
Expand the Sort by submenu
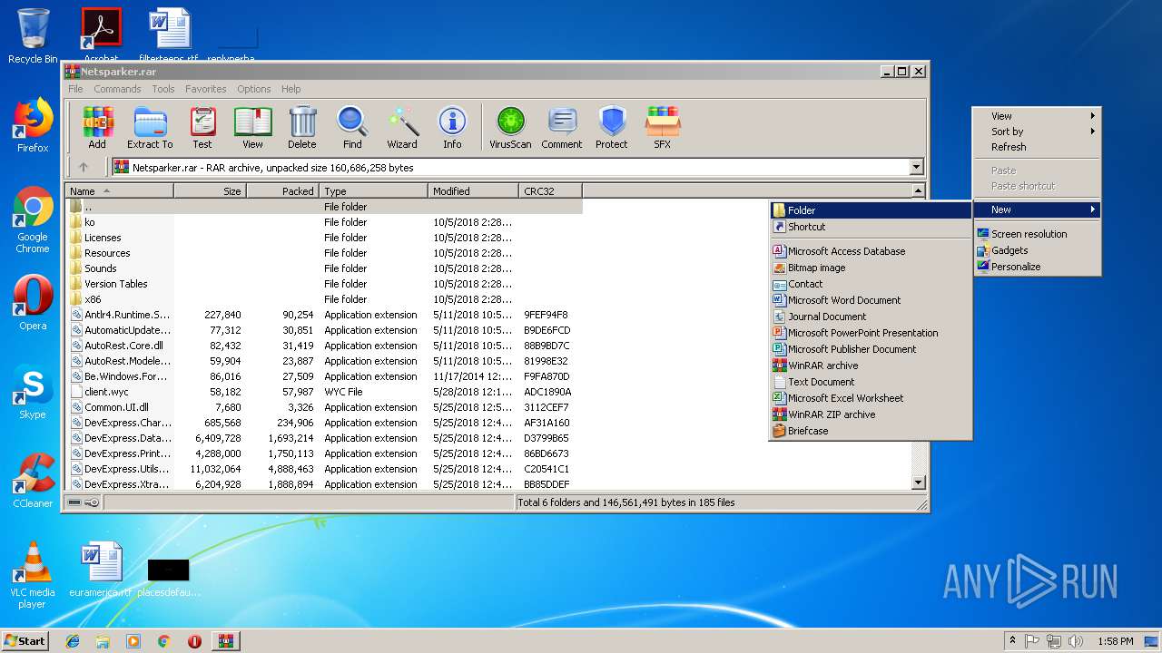point(1037,132)
